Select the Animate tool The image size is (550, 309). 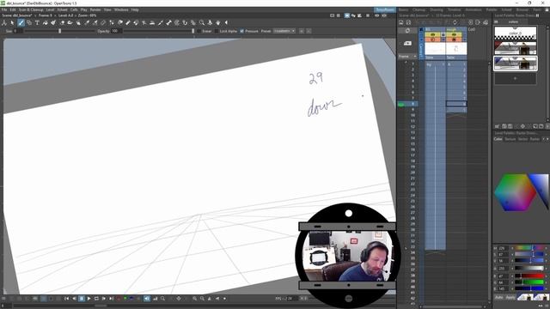tap(4, 23)
